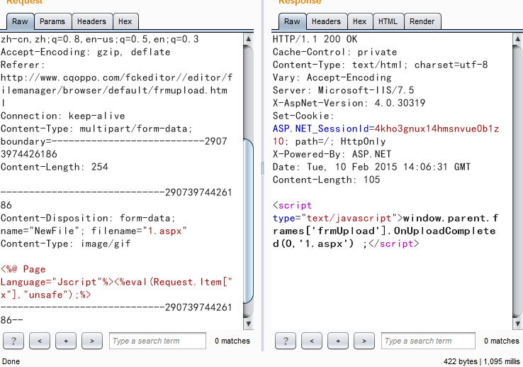Viewport: 523px width, 367px height.
Task: Open Request Hex tab
Action: [125, 22]
